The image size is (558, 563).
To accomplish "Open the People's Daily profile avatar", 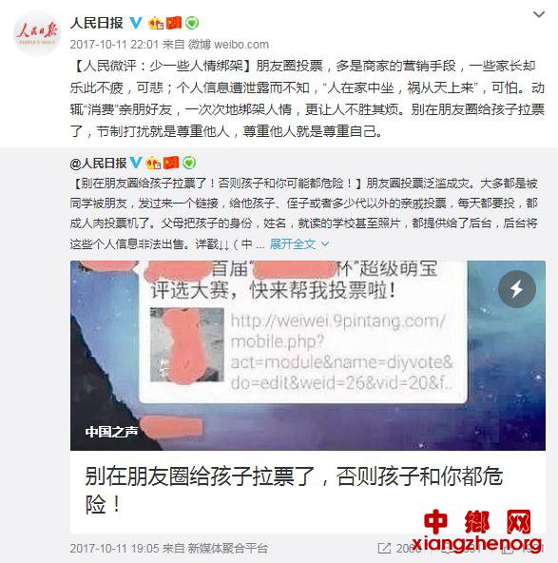I will [x=37, y=33].
